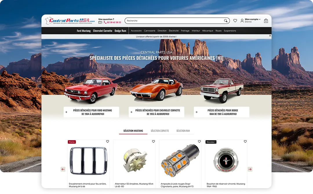Click 'Une question ?' text

point(106,19)
